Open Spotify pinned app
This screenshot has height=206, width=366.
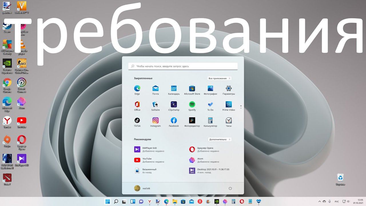tap(192, 106)
